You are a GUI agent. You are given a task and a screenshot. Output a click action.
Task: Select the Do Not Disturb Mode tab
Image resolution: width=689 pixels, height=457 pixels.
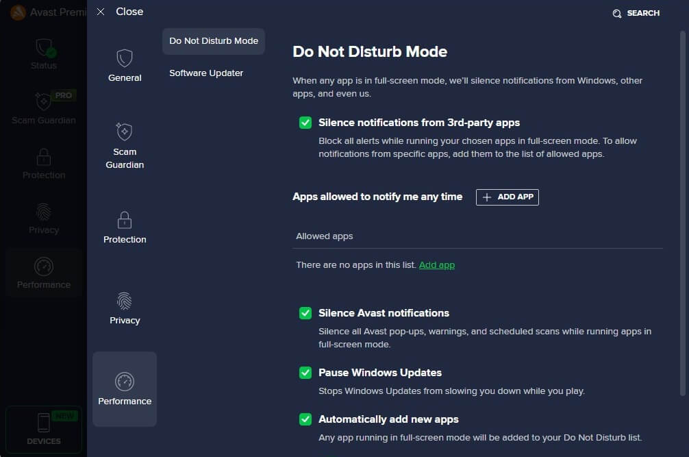(x=214, y=41)
